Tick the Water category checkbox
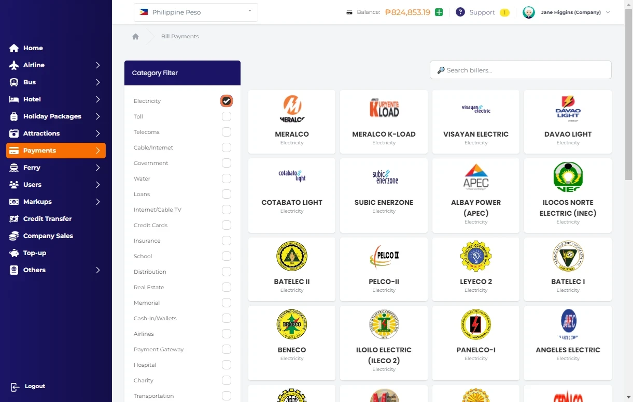The width and height of the screenshot is (633, 402). tap(227, 178)
